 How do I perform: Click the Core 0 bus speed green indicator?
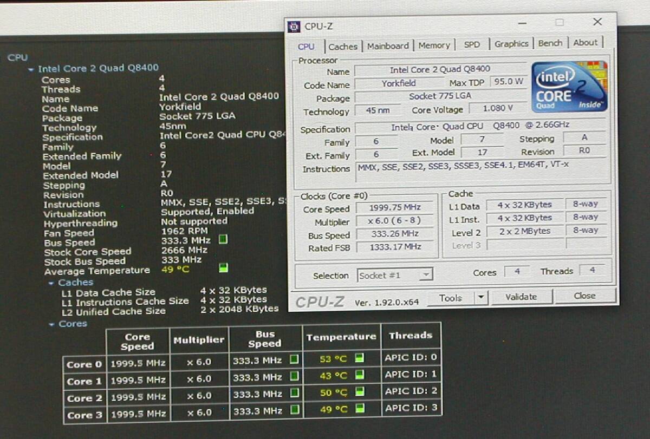(x=294, y=359)
